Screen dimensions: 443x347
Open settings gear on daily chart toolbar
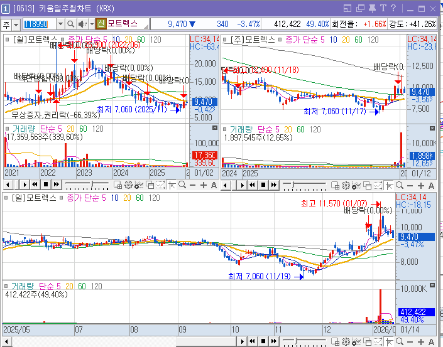346,341
